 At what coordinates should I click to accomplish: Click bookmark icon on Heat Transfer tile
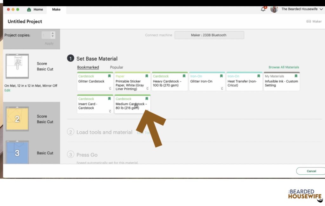click(x=258, y=76)
